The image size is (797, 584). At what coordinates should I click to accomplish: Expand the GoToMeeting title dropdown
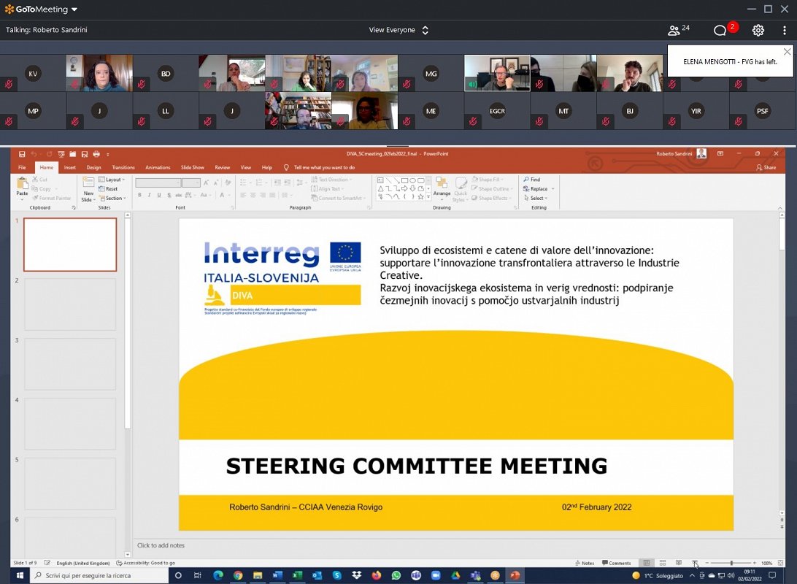click(x=74, y=9)
